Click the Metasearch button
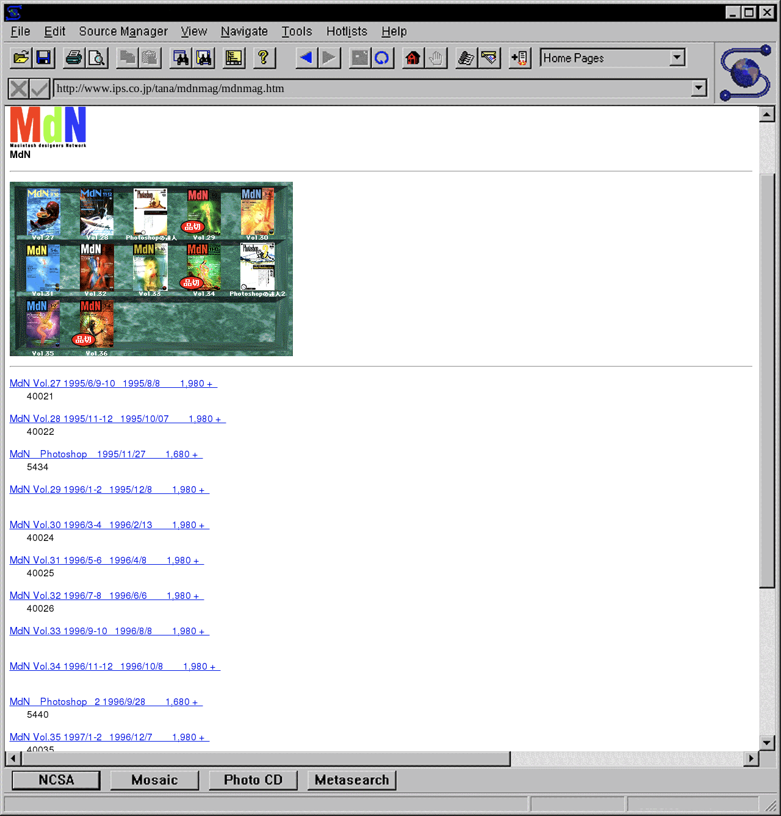Screen dimensions: 781x816 coord(352,780)
